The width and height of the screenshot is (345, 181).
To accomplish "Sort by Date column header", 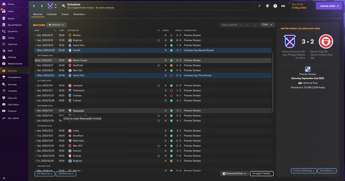I will click(x=37, y=30).
